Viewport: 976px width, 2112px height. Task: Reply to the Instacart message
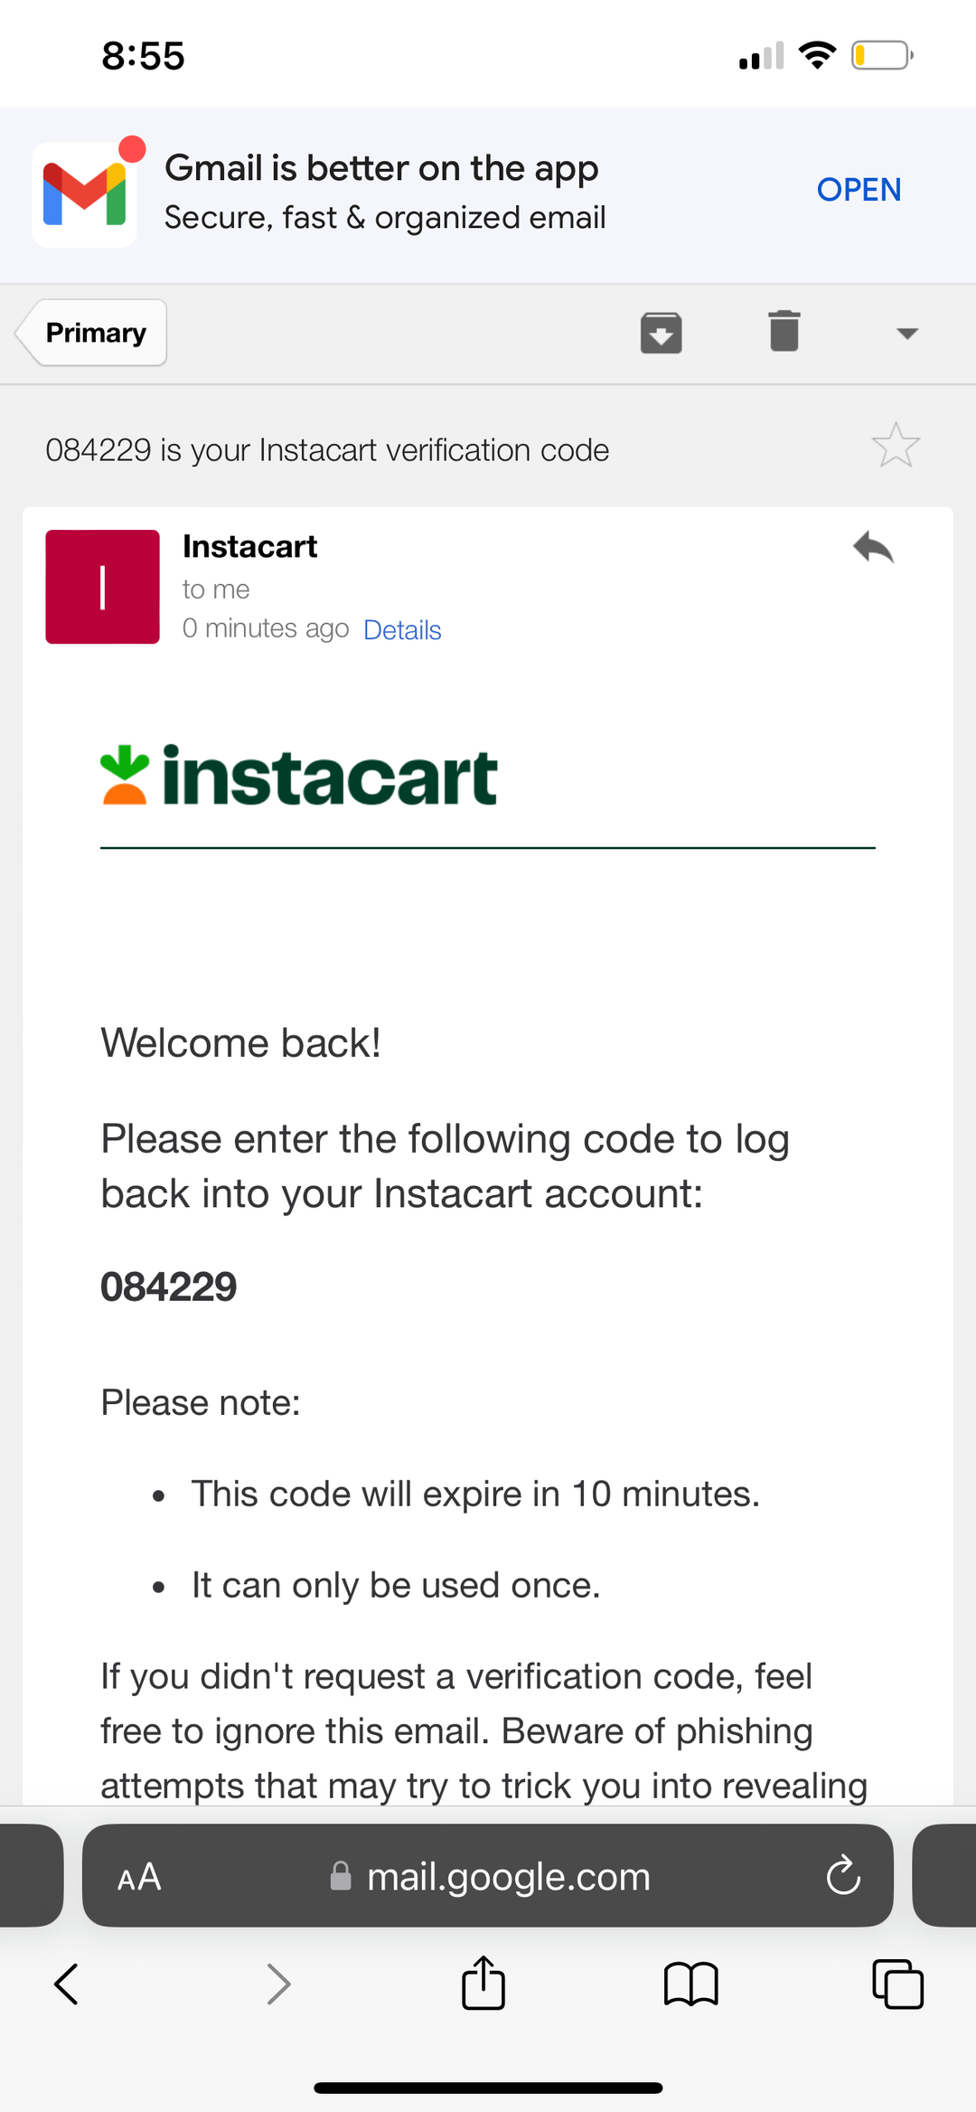(873, 548)
